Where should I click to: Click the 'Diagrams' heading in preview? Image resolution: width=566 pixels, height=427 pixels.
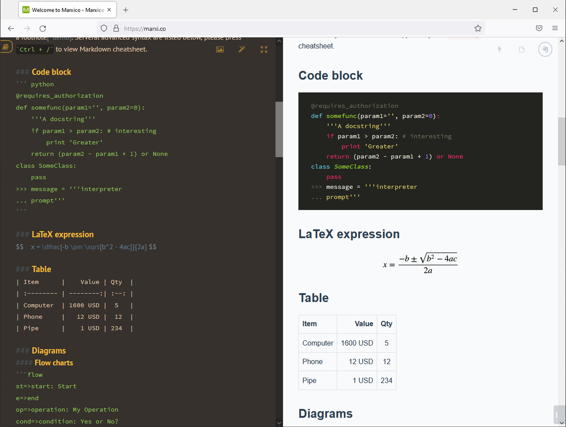click(x=325, y=414)
